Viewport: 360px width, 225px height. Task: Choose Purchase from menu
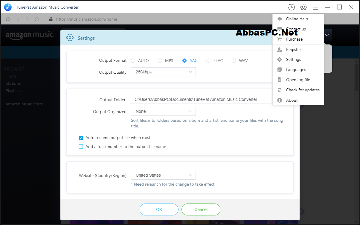coord(298,39)
